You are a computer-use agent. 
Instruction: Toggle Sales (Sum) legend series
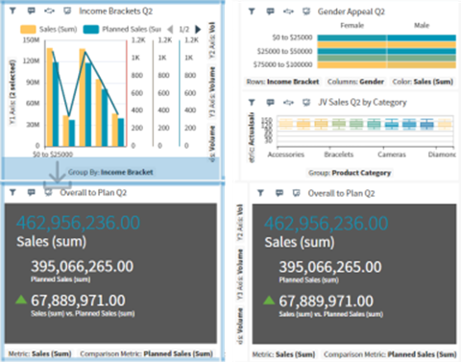tap(49, 30)
